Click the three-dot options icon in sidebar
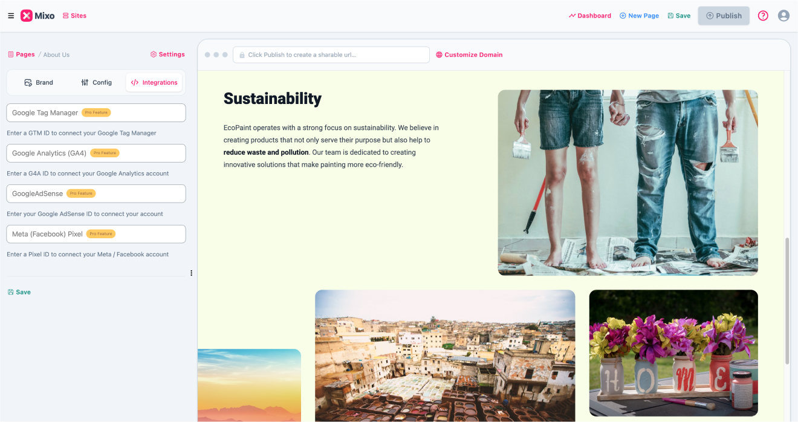Screen dimensions: 798x422 (x=191, y=273)
